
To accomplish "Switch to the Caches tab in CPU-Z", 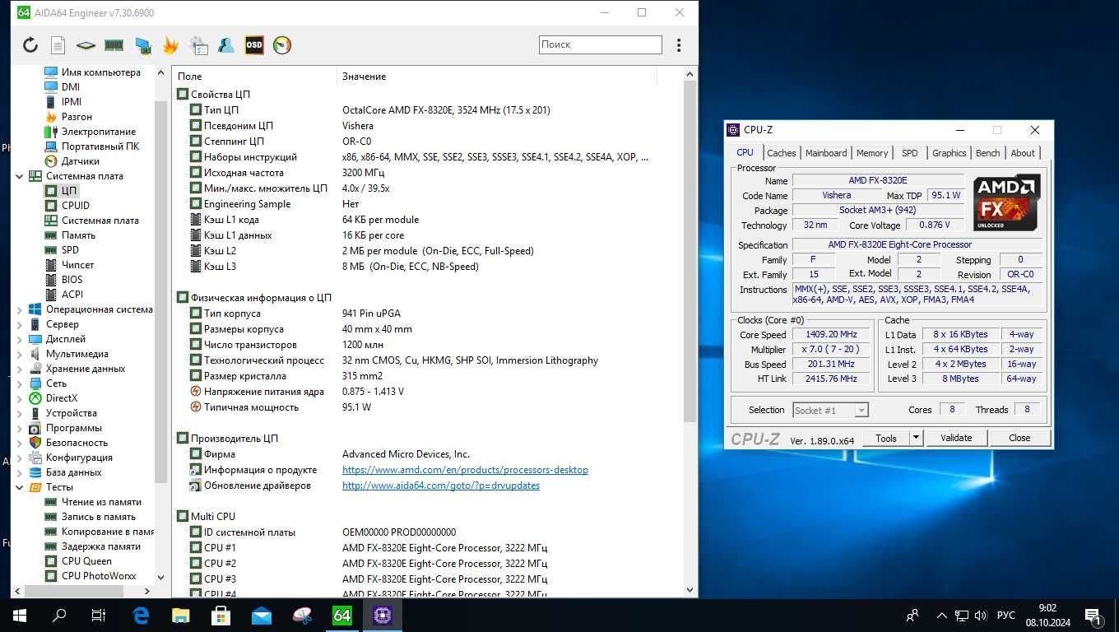I will coord(781,153).
